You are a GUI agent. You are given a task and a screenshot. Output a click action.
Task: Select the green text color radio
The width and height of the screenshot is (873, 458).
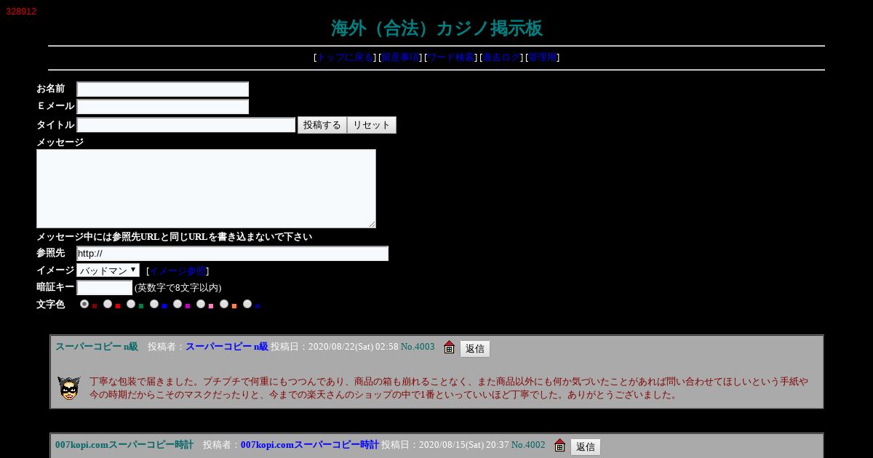pos(131,304)
